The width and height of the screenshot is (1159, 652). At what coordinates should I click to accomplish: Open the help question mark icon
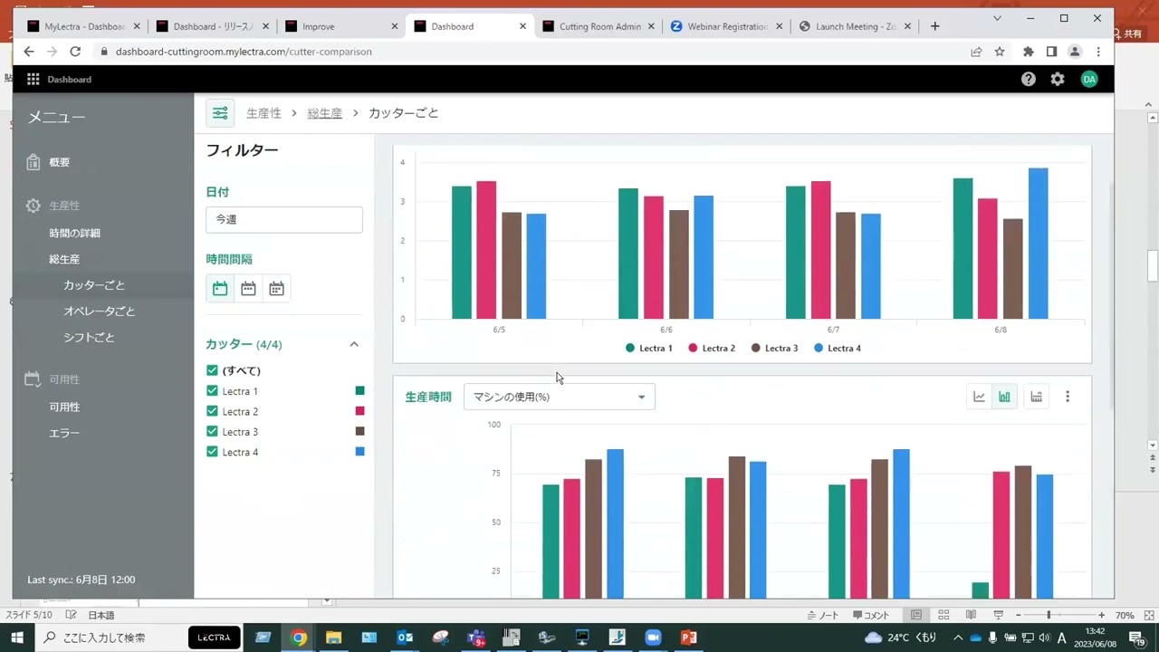(1028, 80)
